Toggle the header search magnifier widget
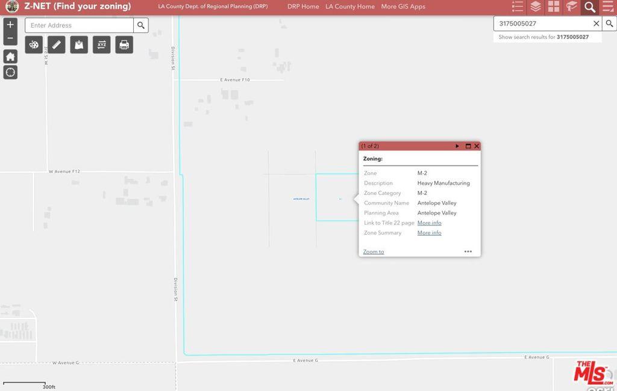This screenshot has height=391, width=617. tap(589, 7)
